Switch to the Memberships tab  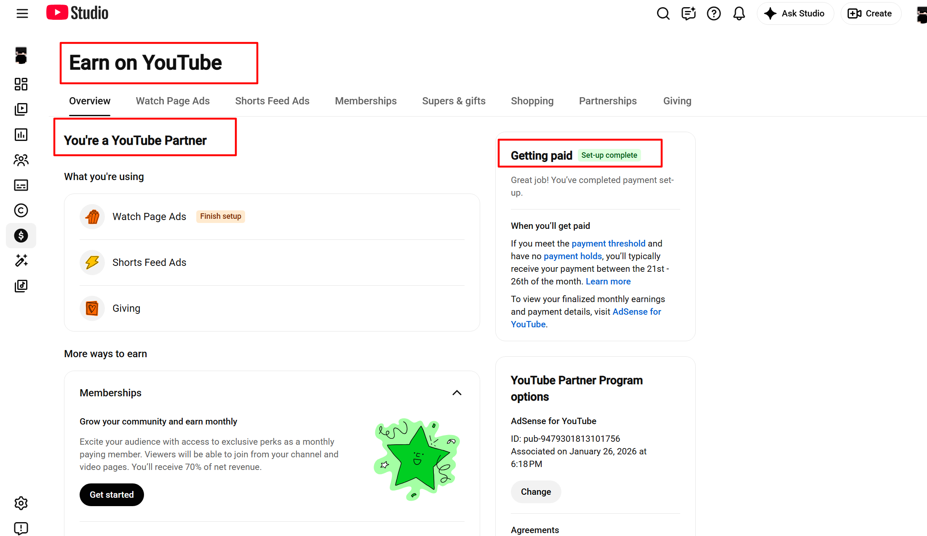point(366,101)
